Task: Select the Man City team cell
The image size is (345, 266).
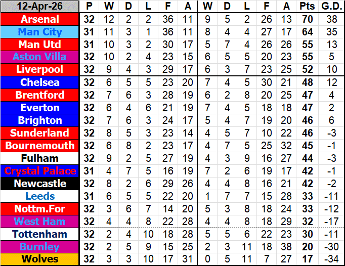Action: coord(40,32)
